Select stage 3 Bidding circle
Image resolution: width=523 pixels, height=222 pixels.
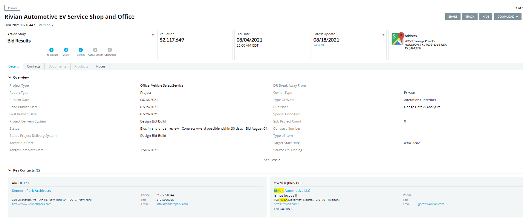(x=81, y=50)
